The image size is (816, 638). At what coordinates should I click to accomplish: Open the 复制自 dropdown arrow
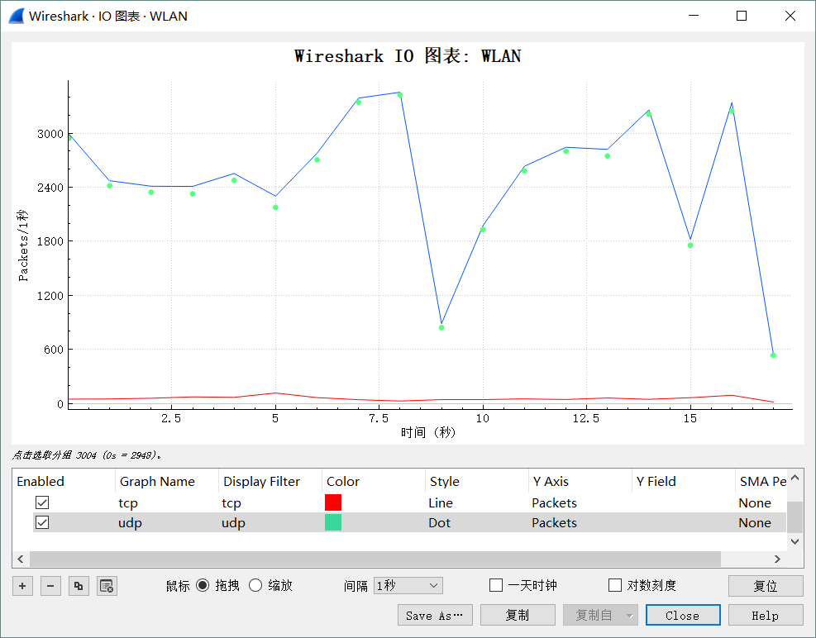(630, 616)
